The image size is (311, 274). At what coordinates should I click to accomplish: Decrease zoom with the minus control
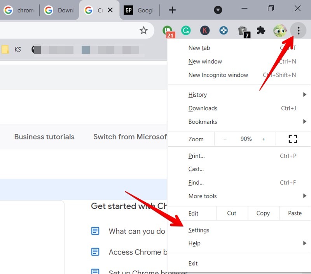[225, 139]
